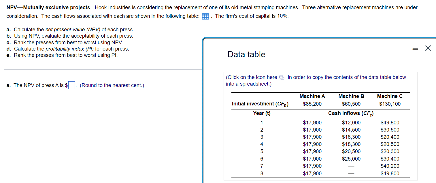Close the Data table popup

(428, 48)
